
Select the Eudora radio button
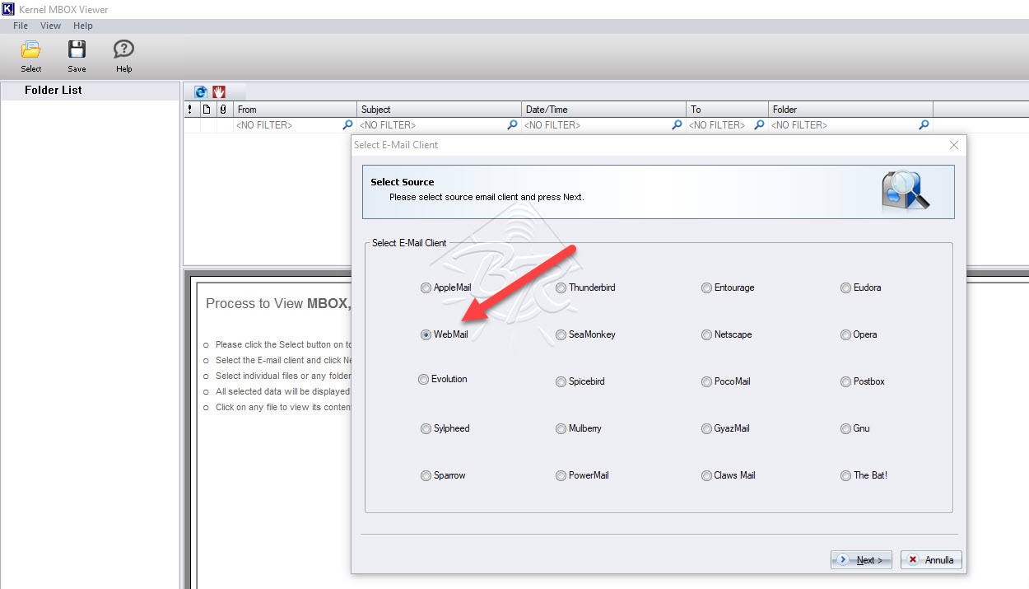point(845,287)
